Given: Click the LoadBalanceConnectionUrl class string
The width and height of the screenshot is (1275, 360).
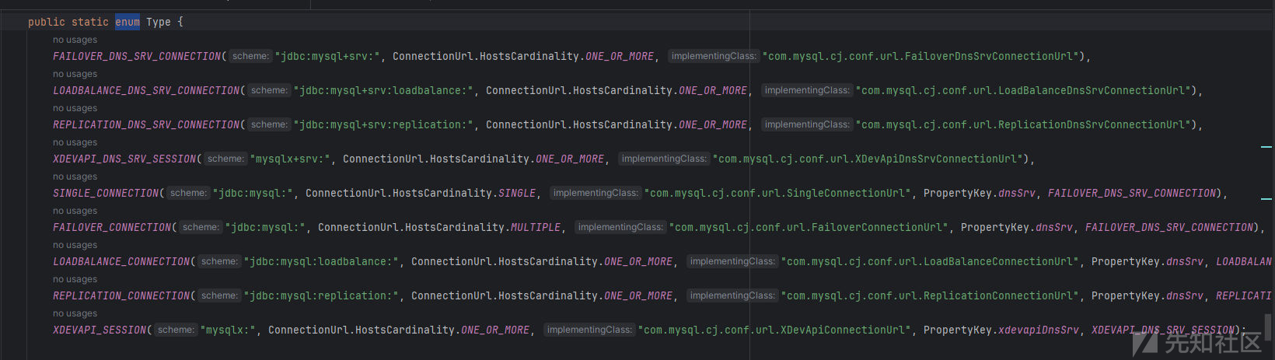Looking at the screenshot, I should 930,261.
